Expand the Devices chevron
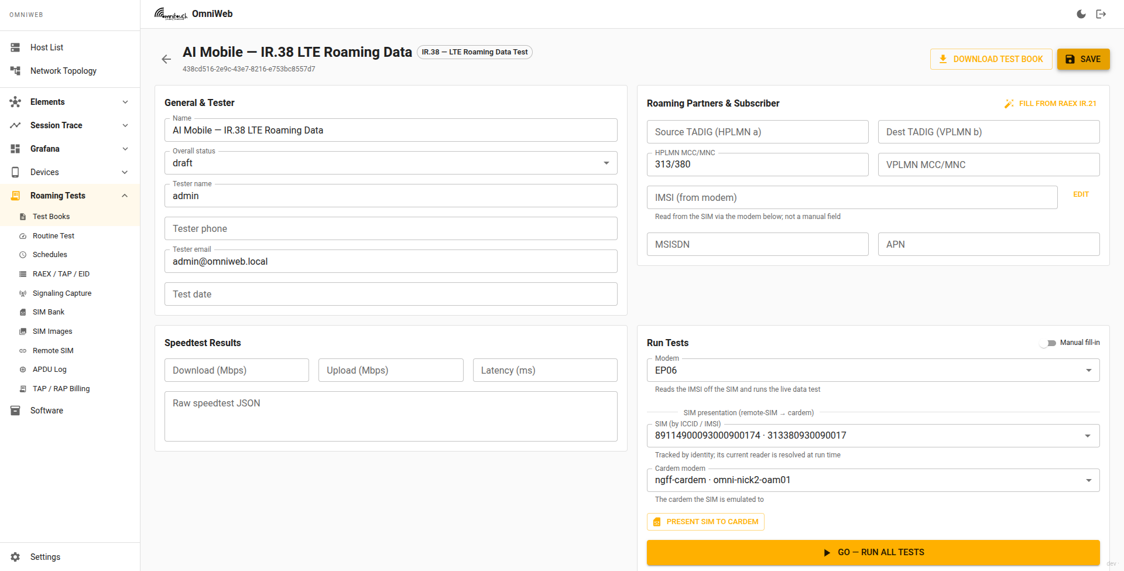Viewport: 1124px width, 571px height. (125, 172)
